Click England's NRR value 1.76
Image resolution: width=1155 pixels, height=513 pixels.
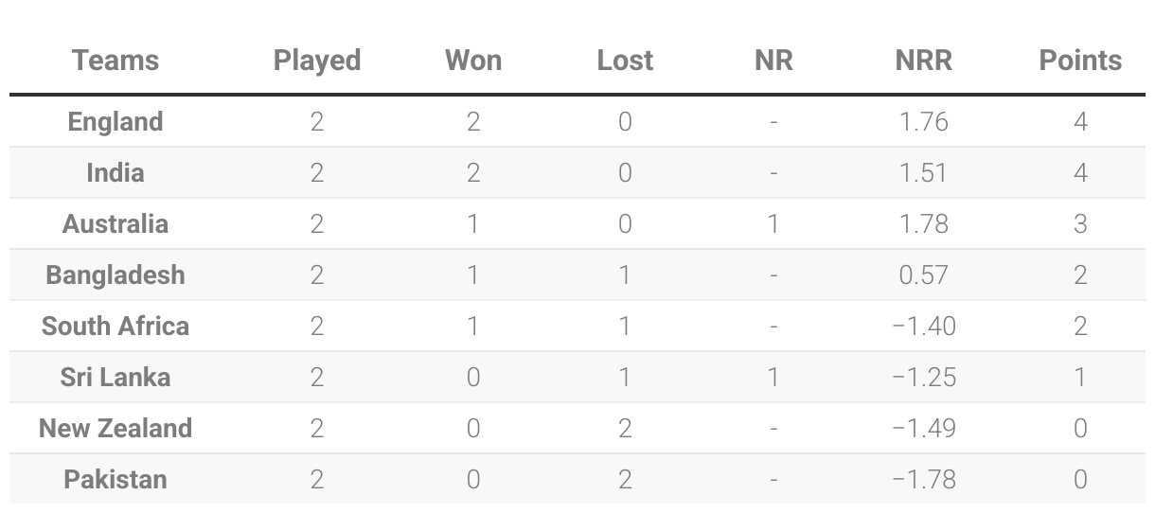[923, 122]
